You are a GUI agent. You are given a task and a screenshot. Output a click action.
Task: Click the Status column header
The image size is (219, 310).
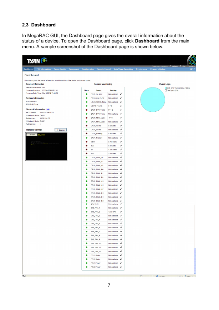(86, 90)
